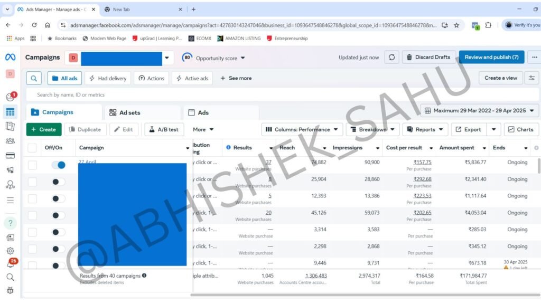This screenshot has width=541, height=304.
Task: Open notifications bell with 26 badge
Action: [x=10, y=263]
